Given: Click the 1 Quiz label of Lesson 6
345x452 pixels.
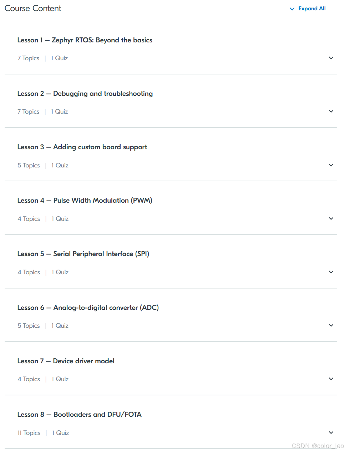Looking at the screenshot, I should [60, 325].
